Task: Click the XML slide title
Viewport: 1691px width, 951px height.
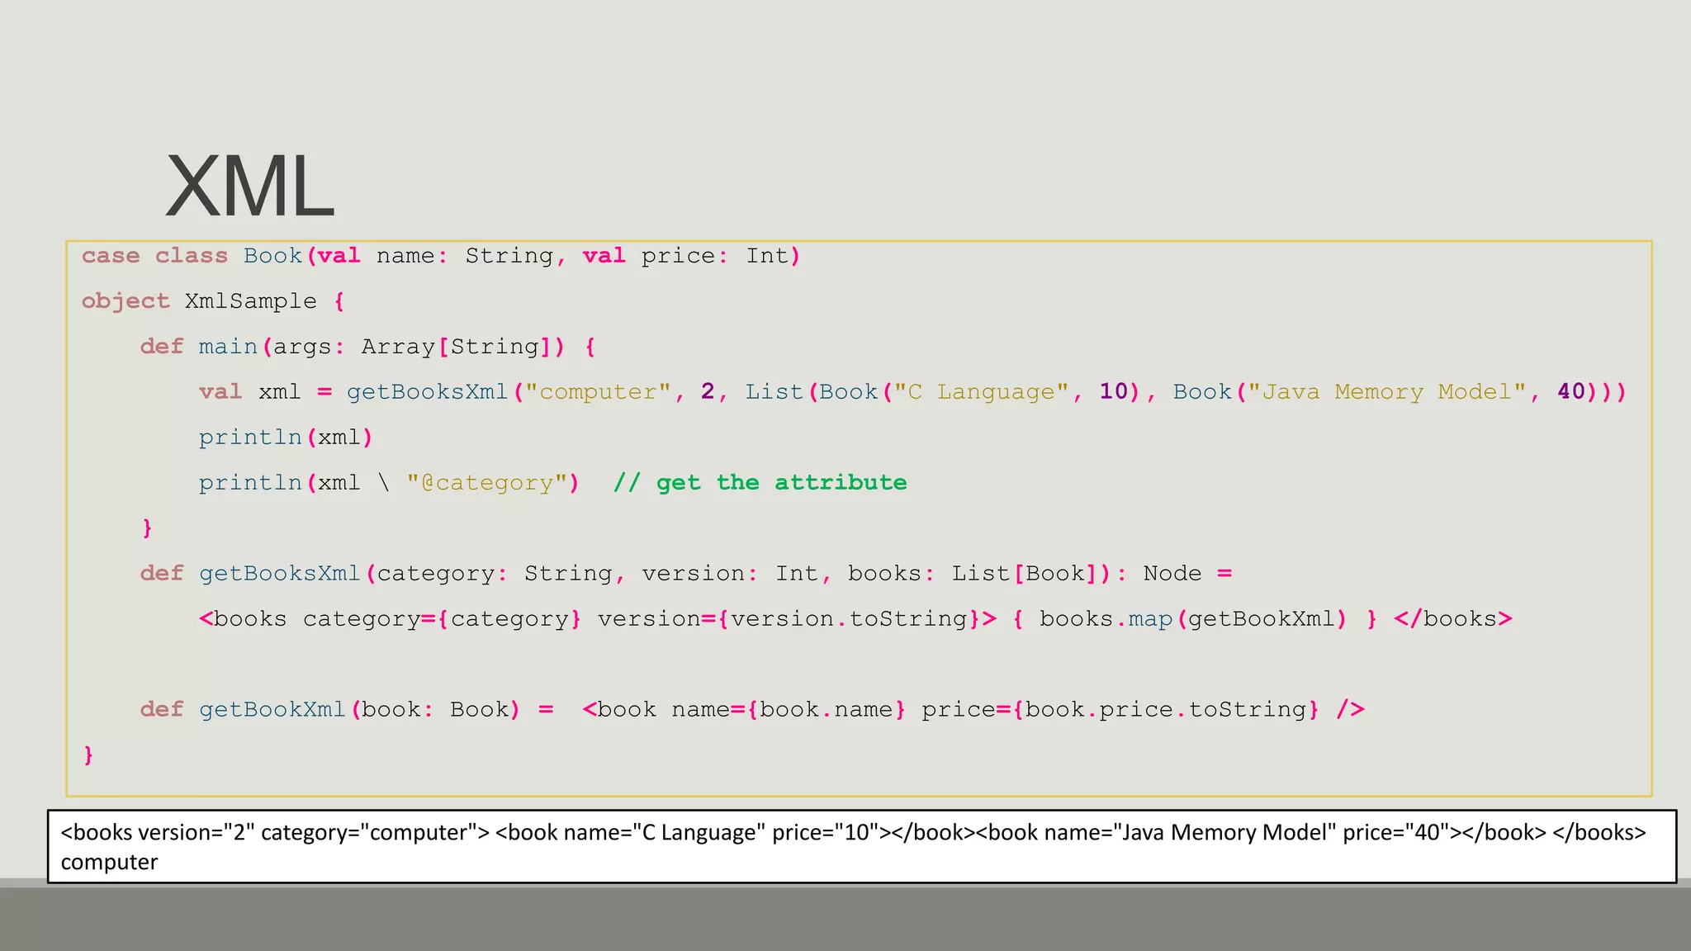Action: coord(250,186)
